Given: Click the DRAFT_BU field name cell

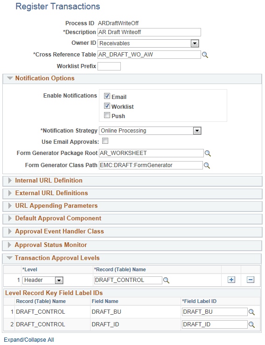Looking at the screenshot, I should [x=106, y=312].
